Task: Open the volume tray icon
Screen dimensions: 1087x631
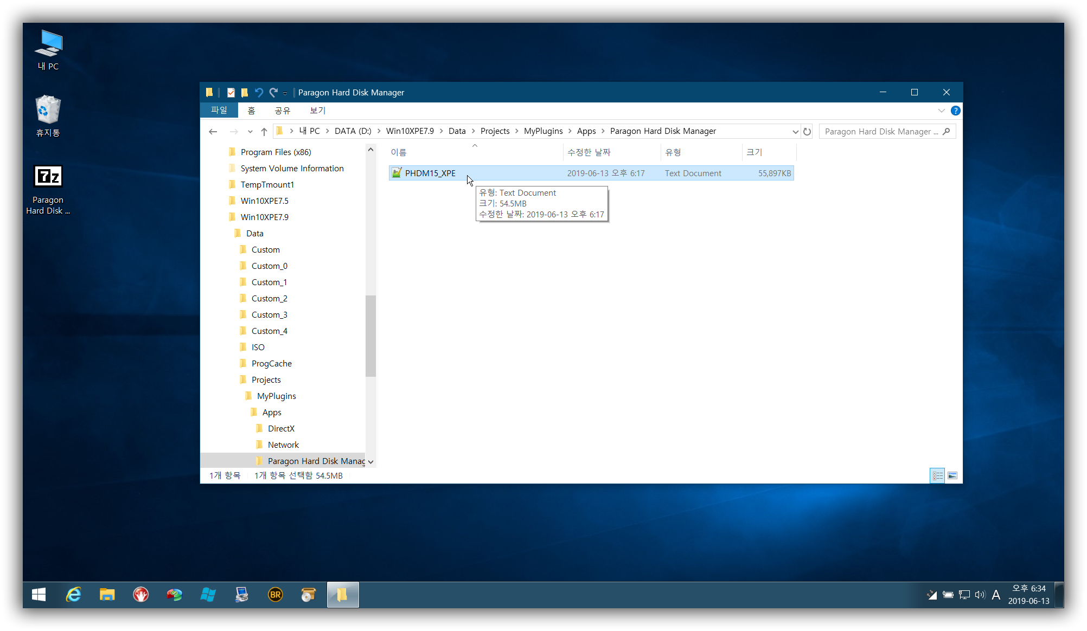Action: coord(980,595)
